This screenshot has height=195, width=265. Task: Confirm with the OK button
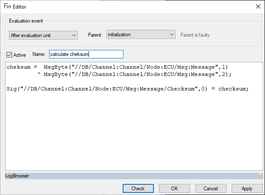[174, 188]
